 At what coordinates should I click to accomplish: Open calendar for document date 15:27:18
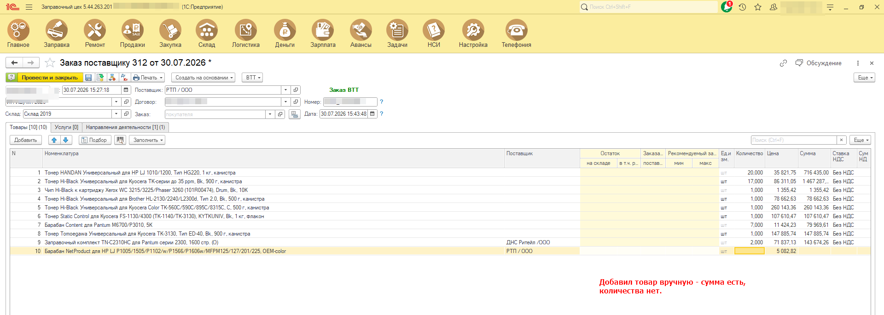pyautogui.click(x=126, y=90)
